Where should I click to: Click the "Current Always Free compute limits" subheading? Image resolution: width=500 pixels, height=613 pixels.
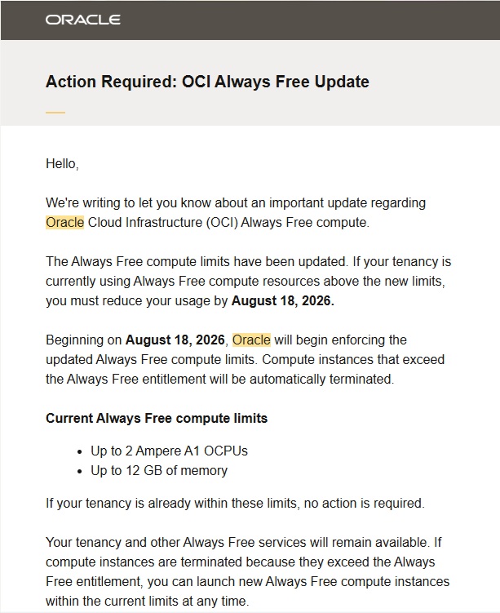click(157, 418)
